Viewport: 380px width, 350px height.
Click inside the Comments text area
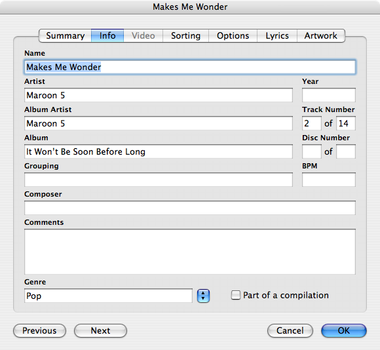190,252
